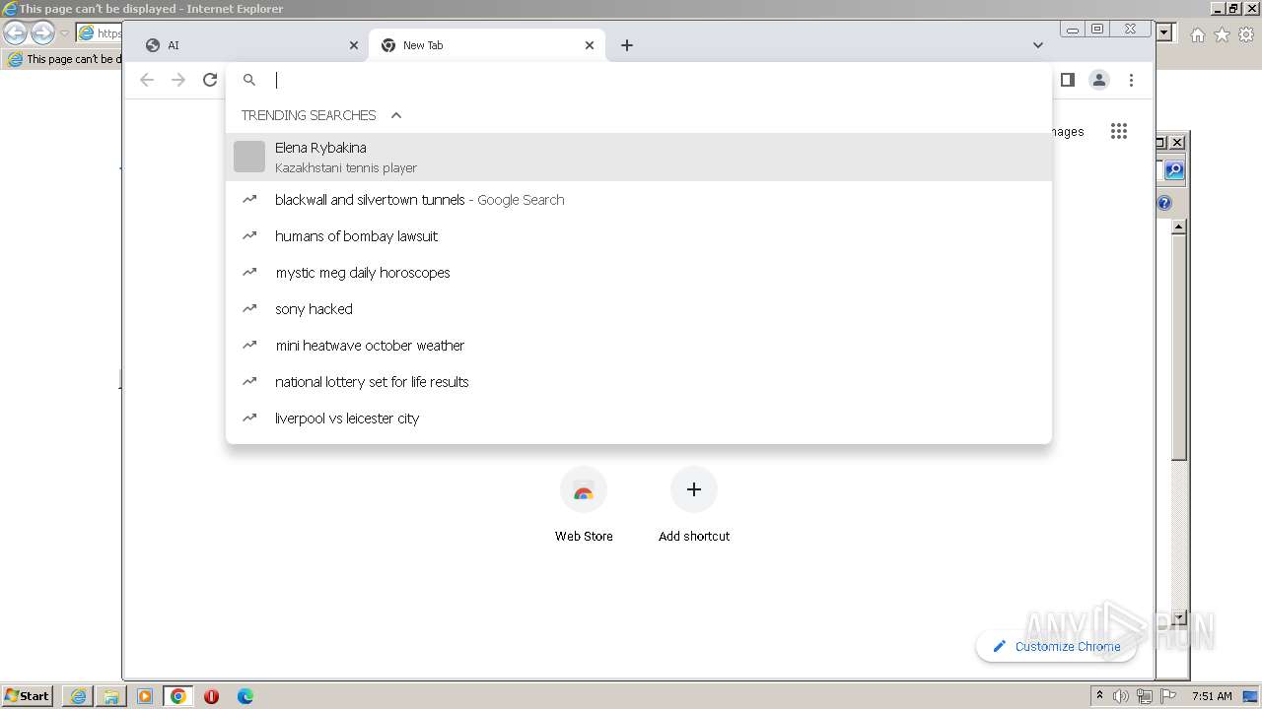Open File Explorer from taskbar
The height and width of the screenshot is (709, 1262).
[111, 696]
